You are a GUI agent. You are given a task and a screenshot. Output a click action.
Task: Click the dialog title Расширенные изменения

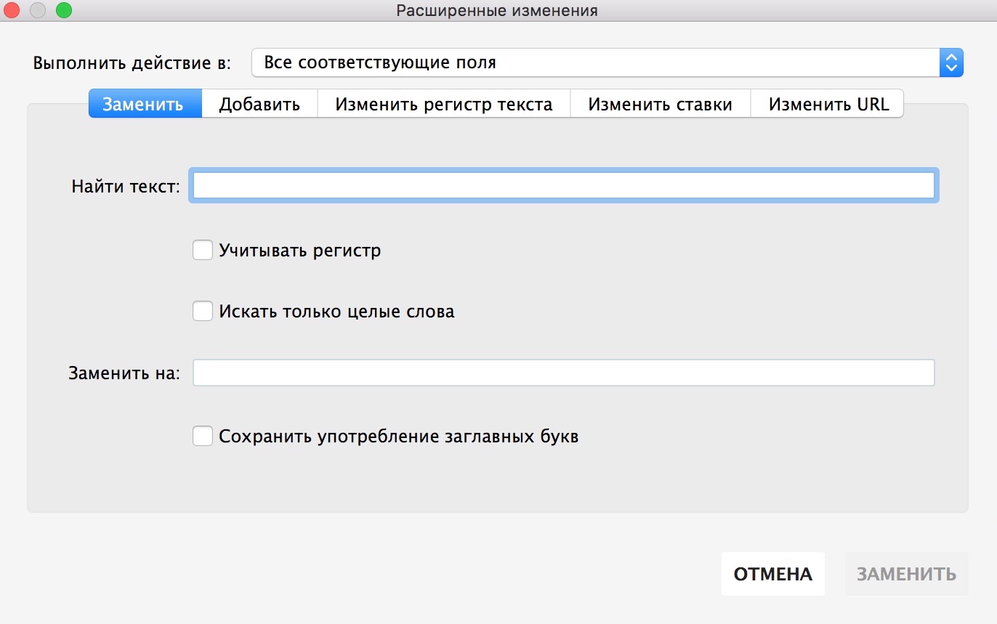pyautogui.click(x=496, y=10)
